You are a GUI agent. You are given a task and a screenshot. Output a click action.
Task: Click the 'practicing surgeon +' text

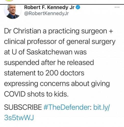(81, 31)
